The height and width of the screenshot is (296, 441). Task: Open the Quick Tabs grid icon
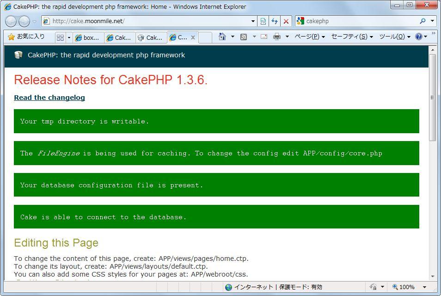coord(60,37)
